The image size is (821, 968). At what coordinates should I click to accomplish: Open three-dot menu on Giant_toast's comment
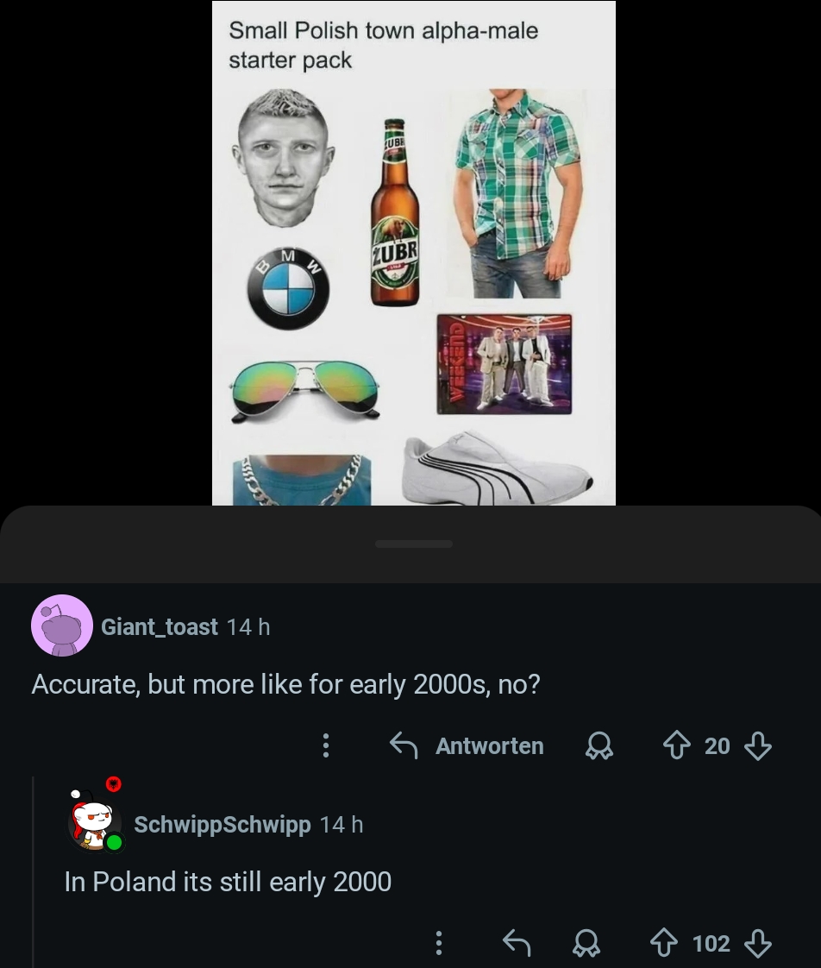(325, 745)
